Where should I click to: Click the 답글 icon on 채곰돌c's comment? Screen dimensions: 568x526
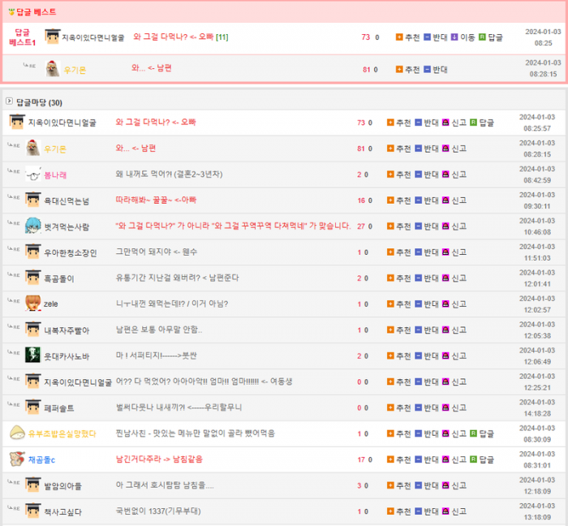(x=473, y=459)
